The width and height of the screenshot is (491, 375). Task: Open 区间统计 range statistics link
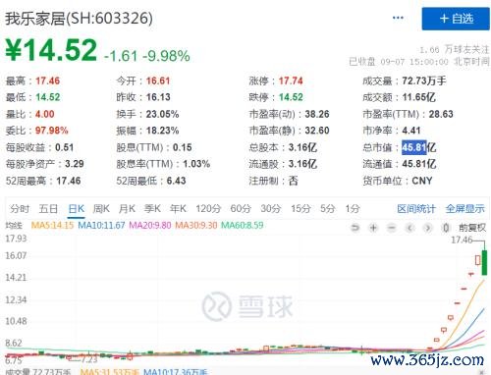[x=416, y=208]
